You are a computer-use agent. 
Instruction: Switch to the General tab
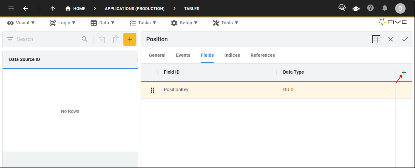point(157,55)
